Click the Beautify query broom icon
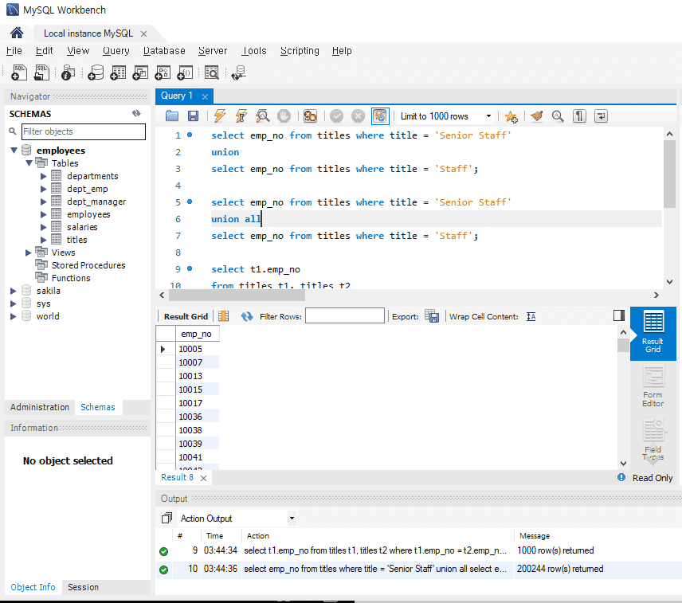682x603 pixels. (536, 116)
